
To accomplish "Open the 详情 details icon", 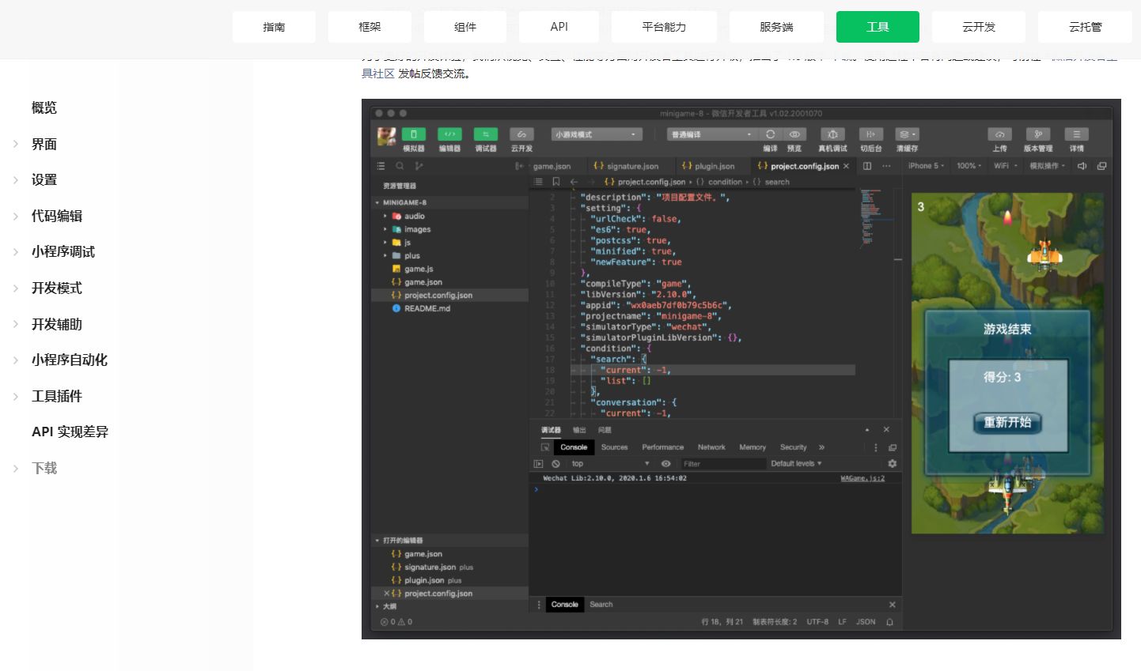I will pyautogui.click(x=1076, y=134).
